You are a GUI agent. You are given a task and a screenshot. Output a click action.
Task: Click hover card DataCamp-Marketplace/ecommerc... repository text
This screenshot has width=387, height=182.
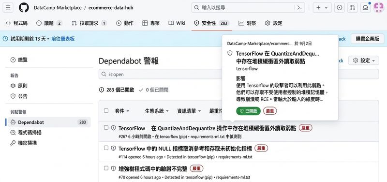pos(260,44)
